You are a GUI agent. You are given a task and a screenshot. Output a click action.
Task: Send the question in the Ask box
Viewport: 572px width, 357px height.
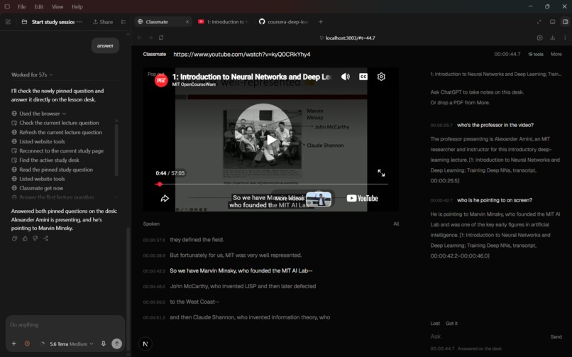click(556, 336)
